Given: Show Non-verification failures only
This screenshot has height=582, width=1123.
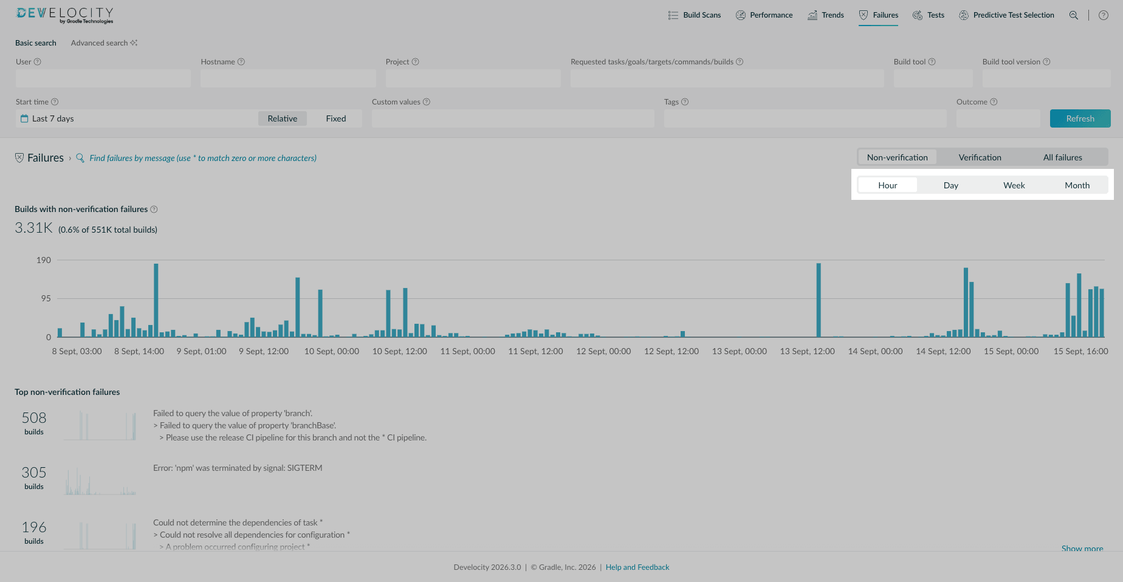Looking at the screenshot, I should tap(898, 157).
